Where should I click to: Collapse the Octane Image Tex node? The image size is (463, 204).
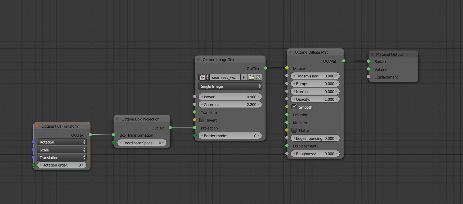[199, 60]
